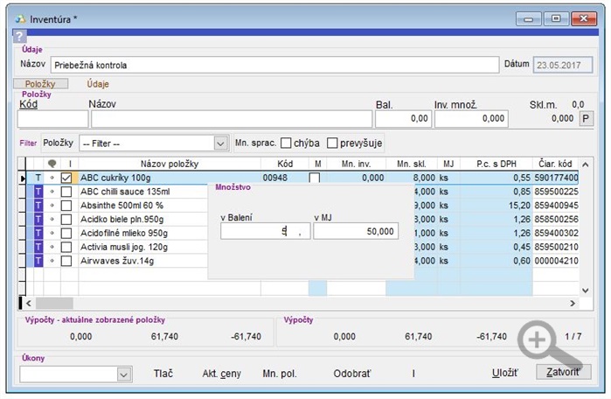
Task: Click the Zatvoriť button
Action: (563, 372)
